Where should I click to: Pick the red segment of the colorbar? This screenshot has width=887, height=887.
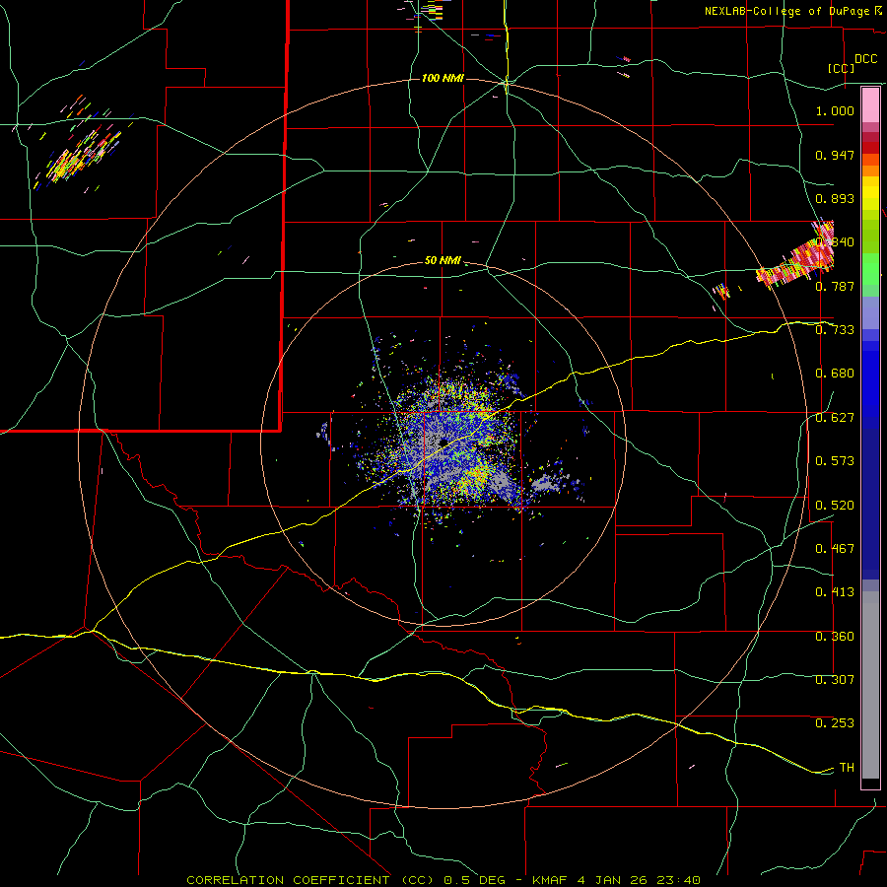870,148
